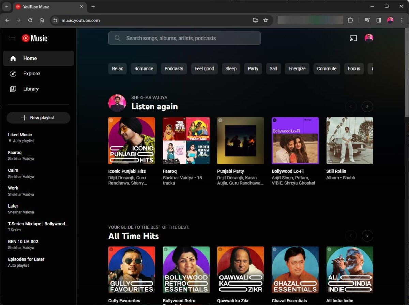Viewport: 409px width, 305px height.
Task: Click the search magnifier icon
Action: tap(118, 38)
